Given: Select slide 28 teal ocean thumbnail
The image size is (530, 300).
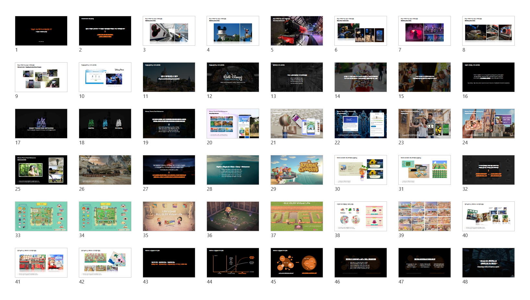Looking at the screenshot, I should click(233, 170).
